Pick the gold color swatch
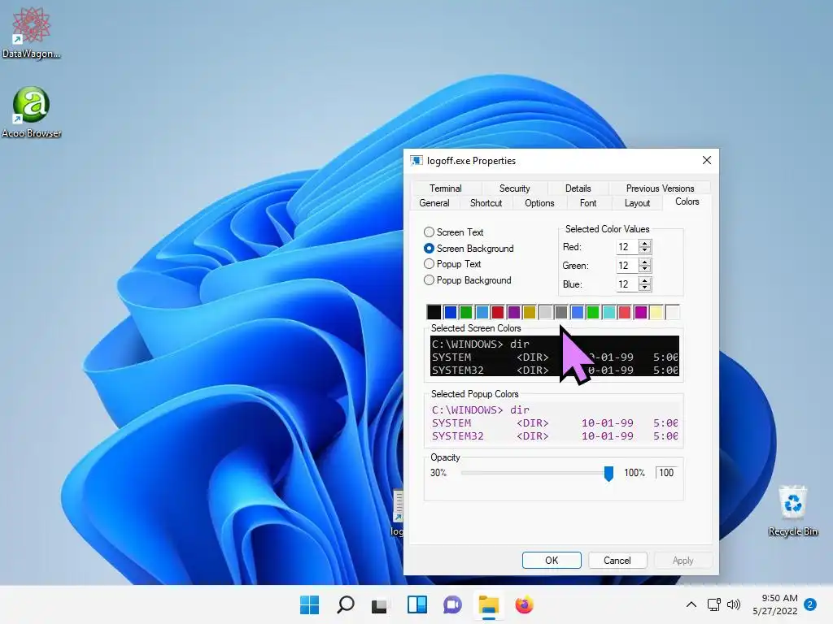 point(530,312)
